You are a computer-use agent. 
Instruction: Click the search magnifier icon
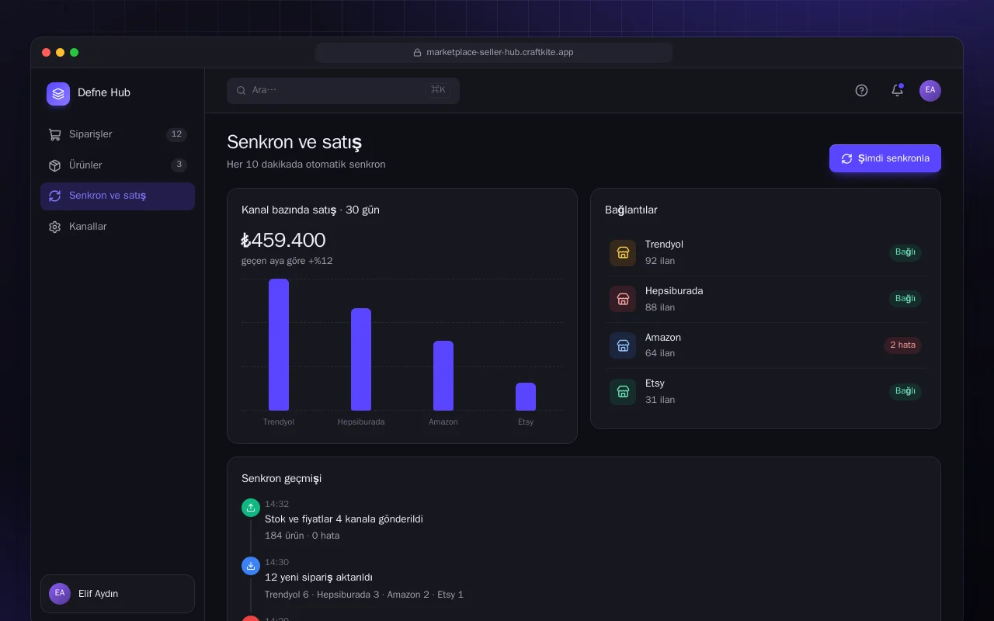click(242, 90)
